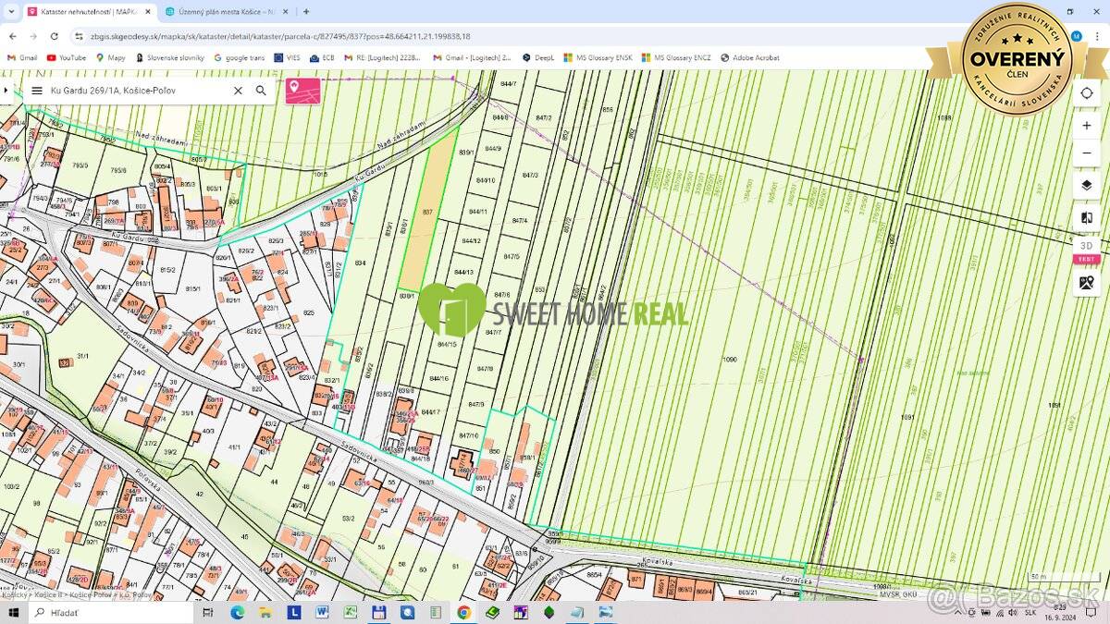Toggle the map compare swipe tool

point(1086,218)
